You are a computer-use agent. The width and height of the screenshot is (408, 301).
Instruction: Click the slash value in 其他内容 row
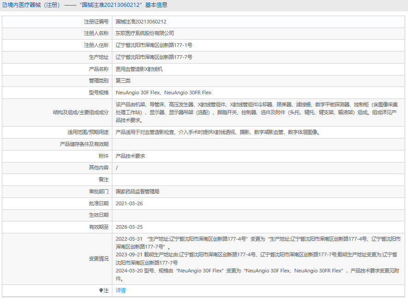pos(117,168)
